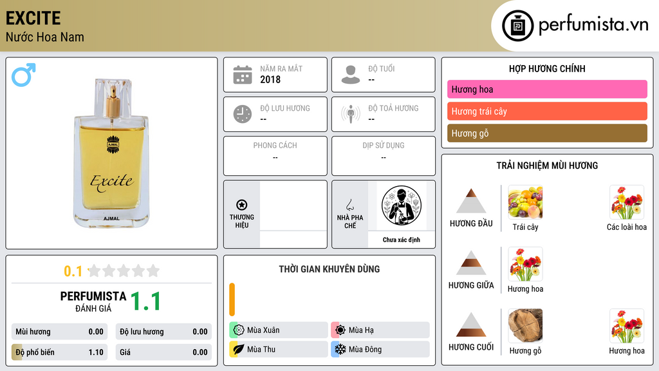Click the projection icon beside Độ toả hương

(x=351, y=114)
